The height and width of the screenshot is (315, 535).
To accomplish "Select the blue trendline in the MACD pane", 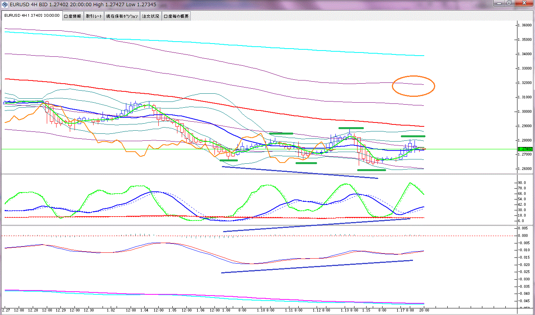I will click(316, 266).
